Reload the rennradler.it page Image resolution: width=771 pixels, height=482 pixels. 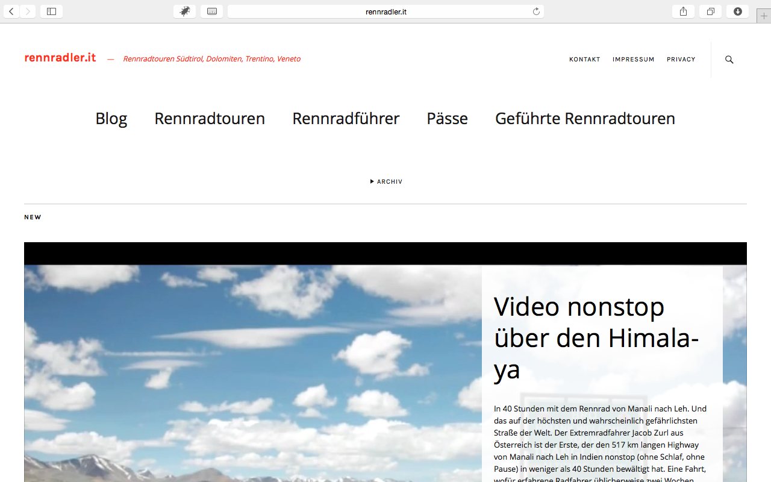coord(536,11)
